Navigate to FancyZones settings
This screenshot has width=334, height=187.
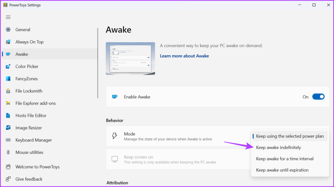[x=50, y=79]
